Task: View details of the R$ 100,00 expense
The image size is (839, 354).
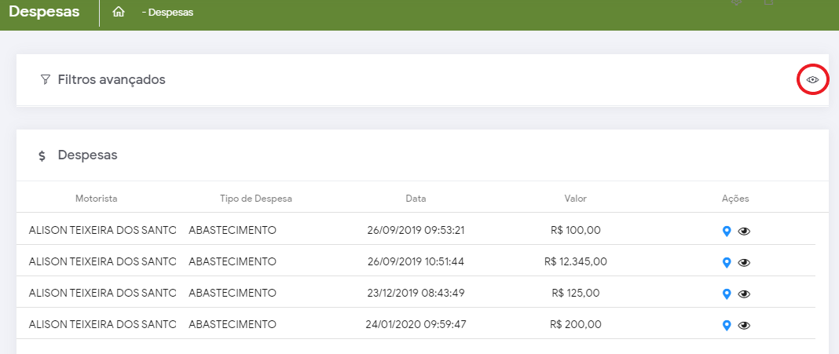Action: pos(745,231)
